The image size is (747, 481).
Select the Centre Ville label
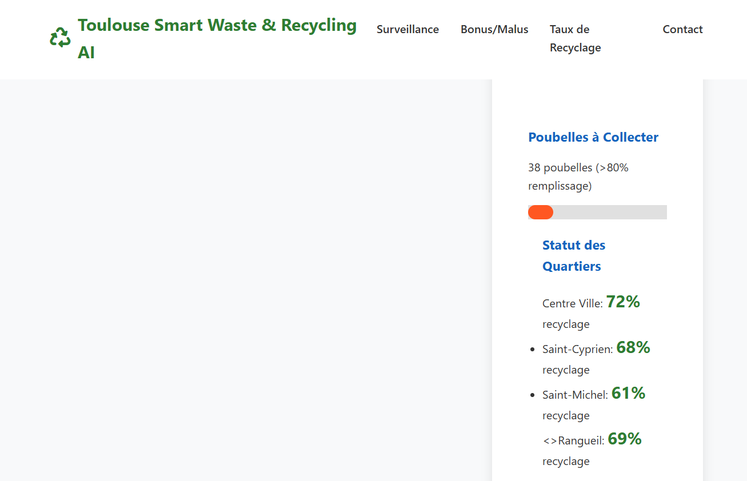coord(572,304)
